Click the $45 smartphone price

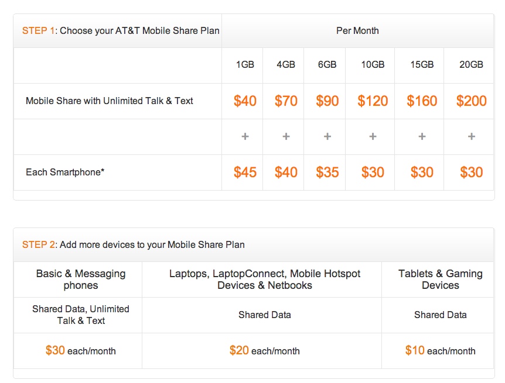click(x=245, y=172)
